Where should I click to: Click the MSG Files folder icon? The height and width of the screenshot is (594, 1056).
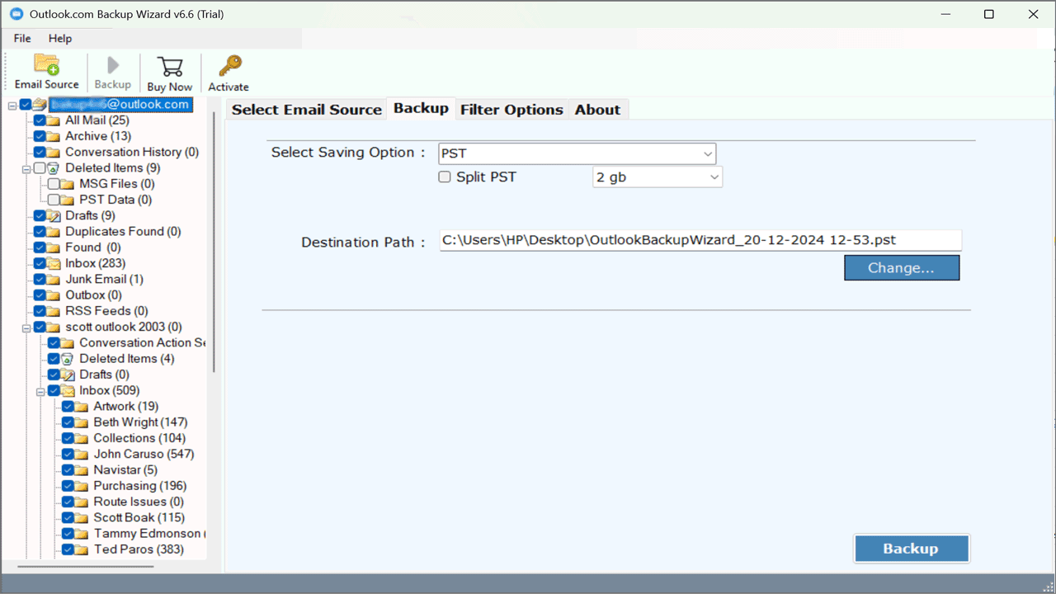tap(67, 184)
